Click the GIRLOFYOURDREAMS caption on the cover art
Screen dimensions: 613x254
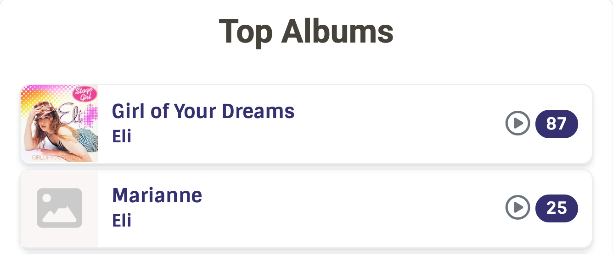click(x=59, y=157)
